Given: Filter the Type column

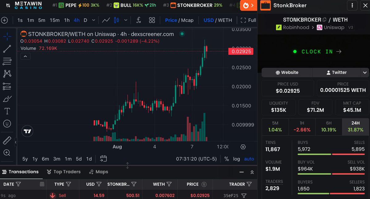Looking at the screenshot, I should click(x=69, y=184).
